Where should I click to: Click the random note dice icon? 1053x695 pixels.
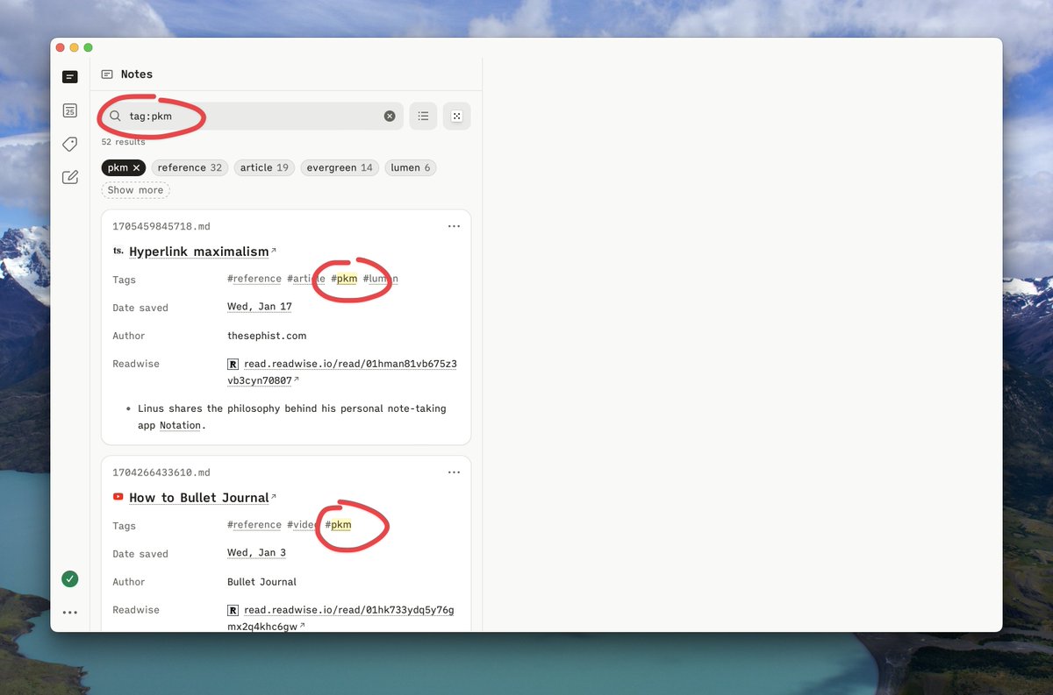pos(456,116)
